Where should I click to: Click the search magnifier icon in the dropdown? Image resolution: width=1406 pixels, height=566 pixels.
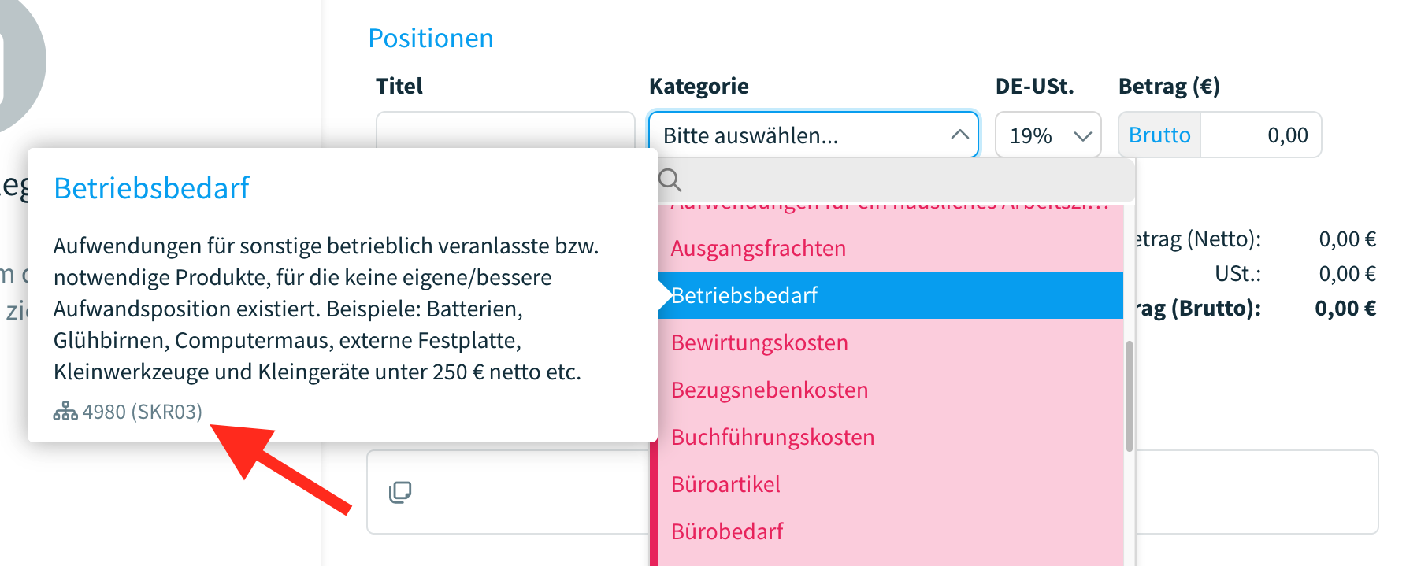670,180
